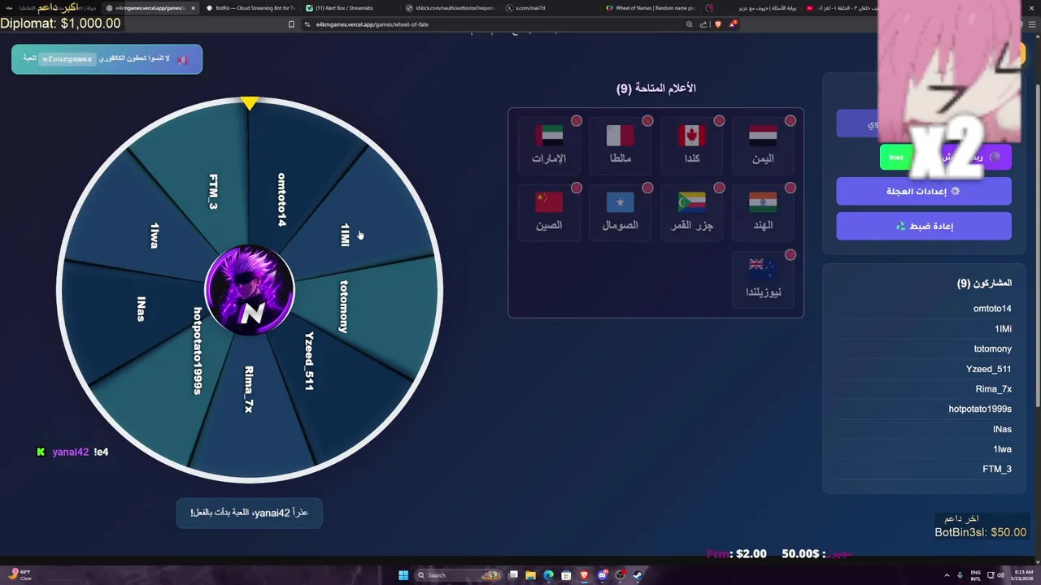The width and height of the screenshot is (1041, 585).
Task: Open the Brave Shields icon
Action: pyautogui.click(x=717, y=24)
